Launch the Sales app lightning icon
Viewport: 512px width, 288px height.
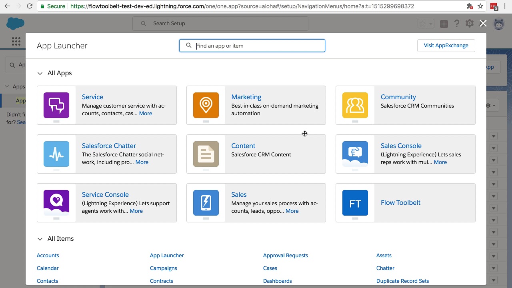click(206, 203)
